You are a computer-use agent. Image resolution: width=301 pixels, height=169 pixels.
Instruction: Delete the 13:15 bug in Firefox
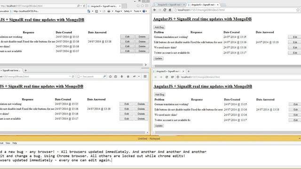(141, 104)
